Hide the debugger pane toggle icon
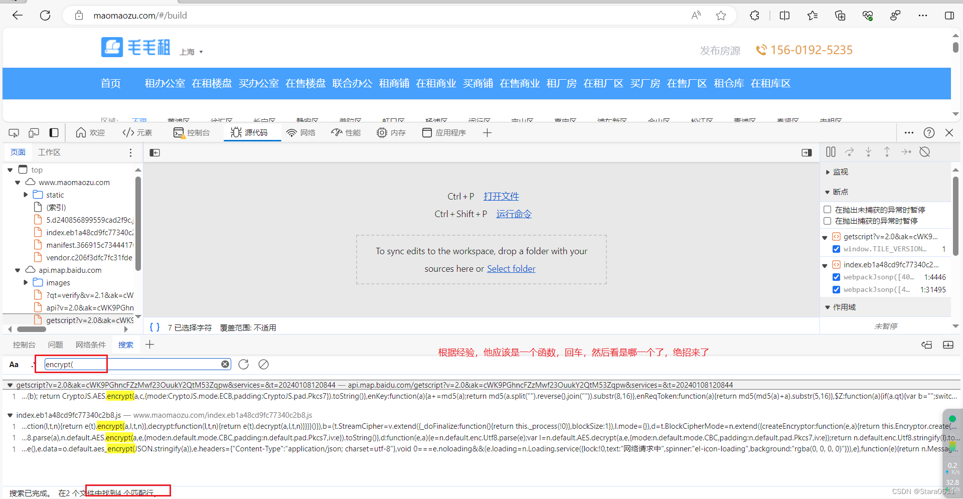 click(x=807, y=152)
